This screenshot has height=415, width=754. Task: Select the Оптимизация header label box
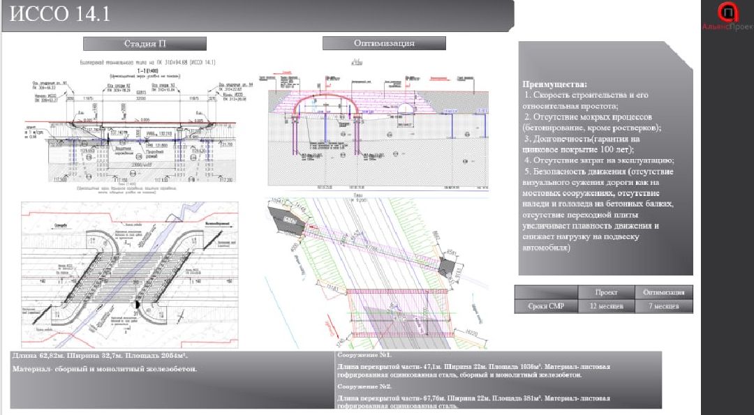pos(384,43)
